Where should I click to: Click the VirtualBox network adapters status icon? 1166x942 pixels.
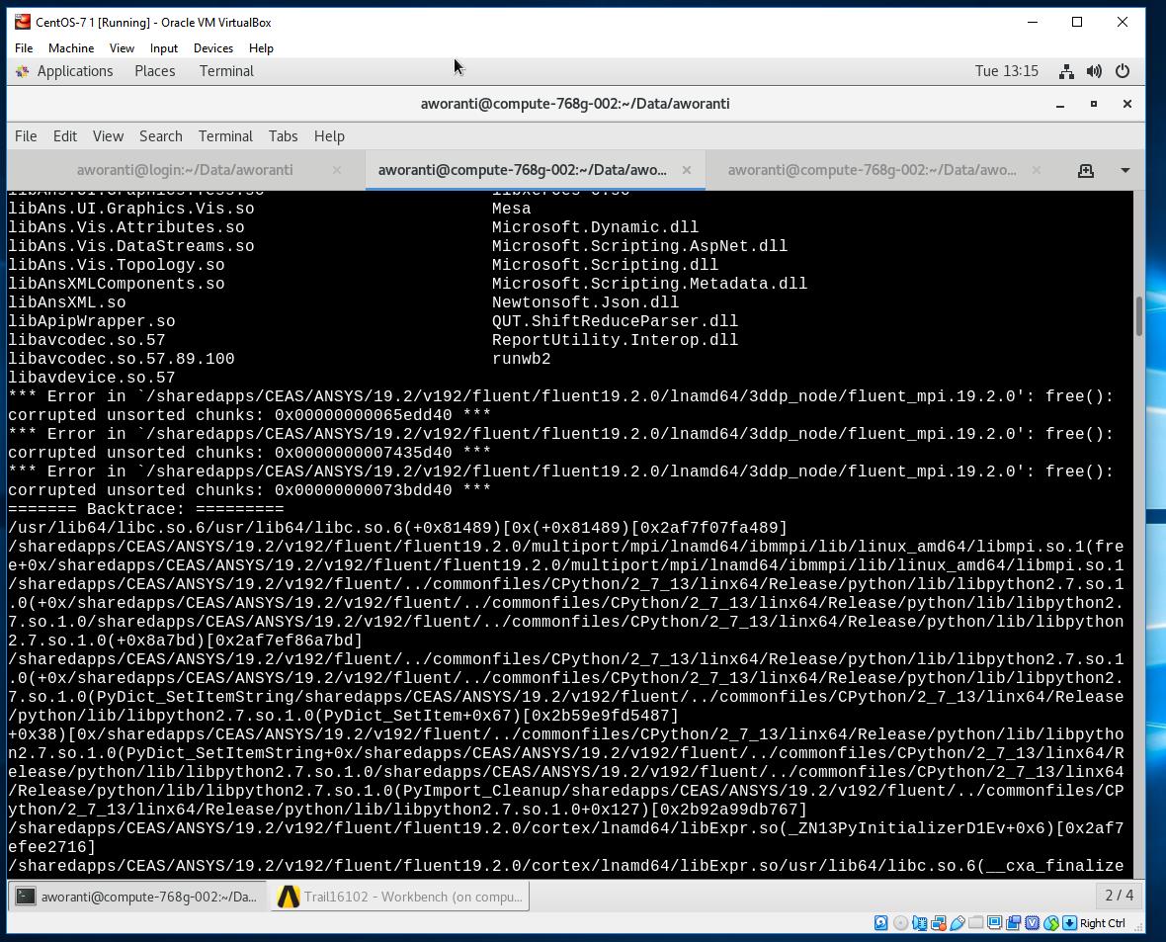pos(939,923)
